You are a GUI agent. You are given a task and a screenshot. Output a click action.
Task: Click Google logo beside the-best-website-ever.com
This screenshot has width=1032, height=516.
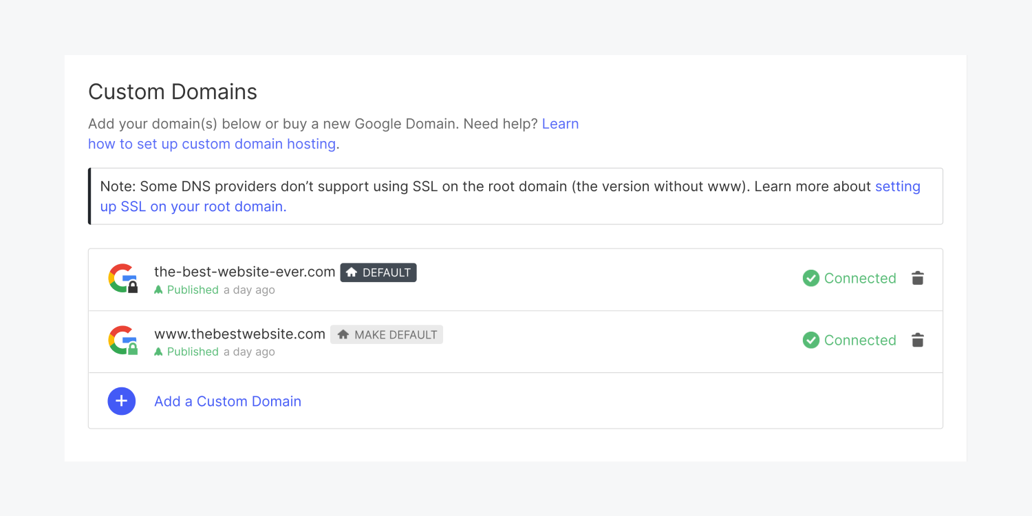point(122,278)
